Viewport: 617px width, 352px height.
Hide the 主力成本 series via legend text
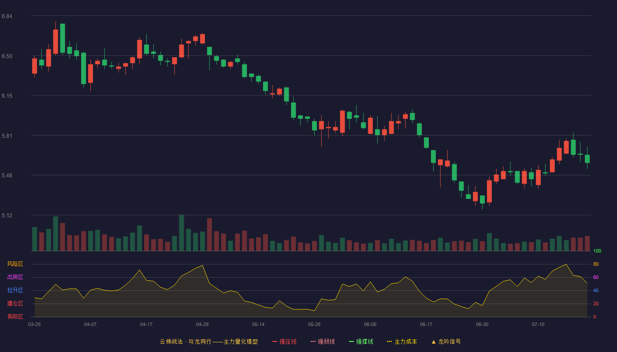405,341
